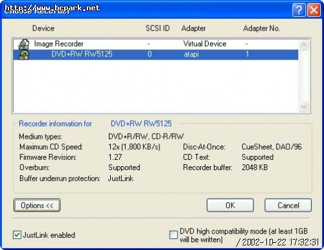This screenshot has width=324, height=250.
Task: Click the firmware revision value 1.27
Action: pyautogui.click(x=115, y=157)
